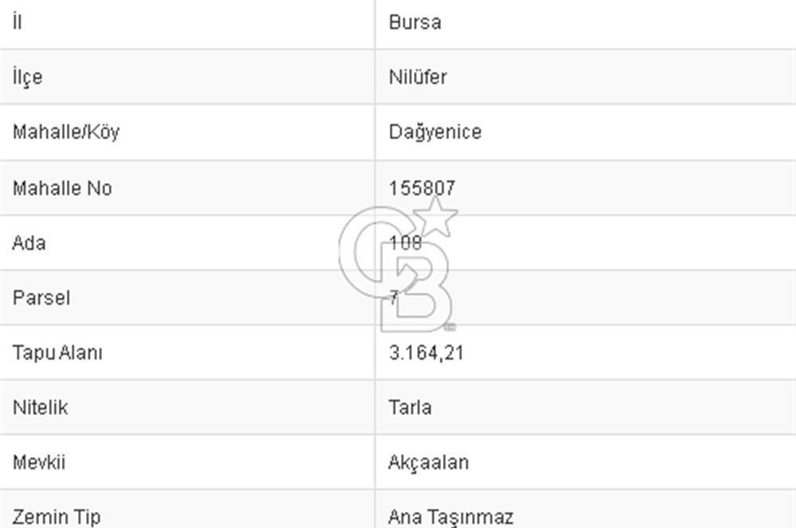Click the Bursa province value
The image size is (796, 528).
(415, 22)
